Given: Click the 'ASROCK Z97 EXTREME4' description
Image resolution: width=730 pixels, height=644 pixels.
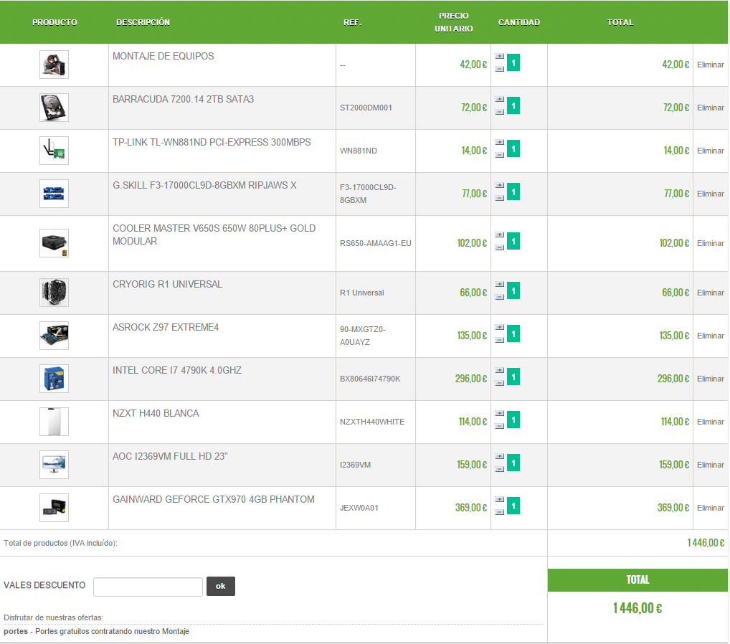Looking at the screenshot, I should [x=166, y=327].
